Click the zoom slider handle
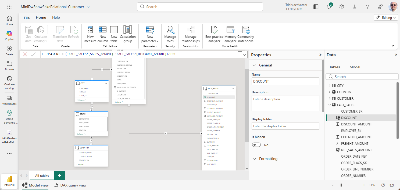400x190 pixels. [341, 185]
